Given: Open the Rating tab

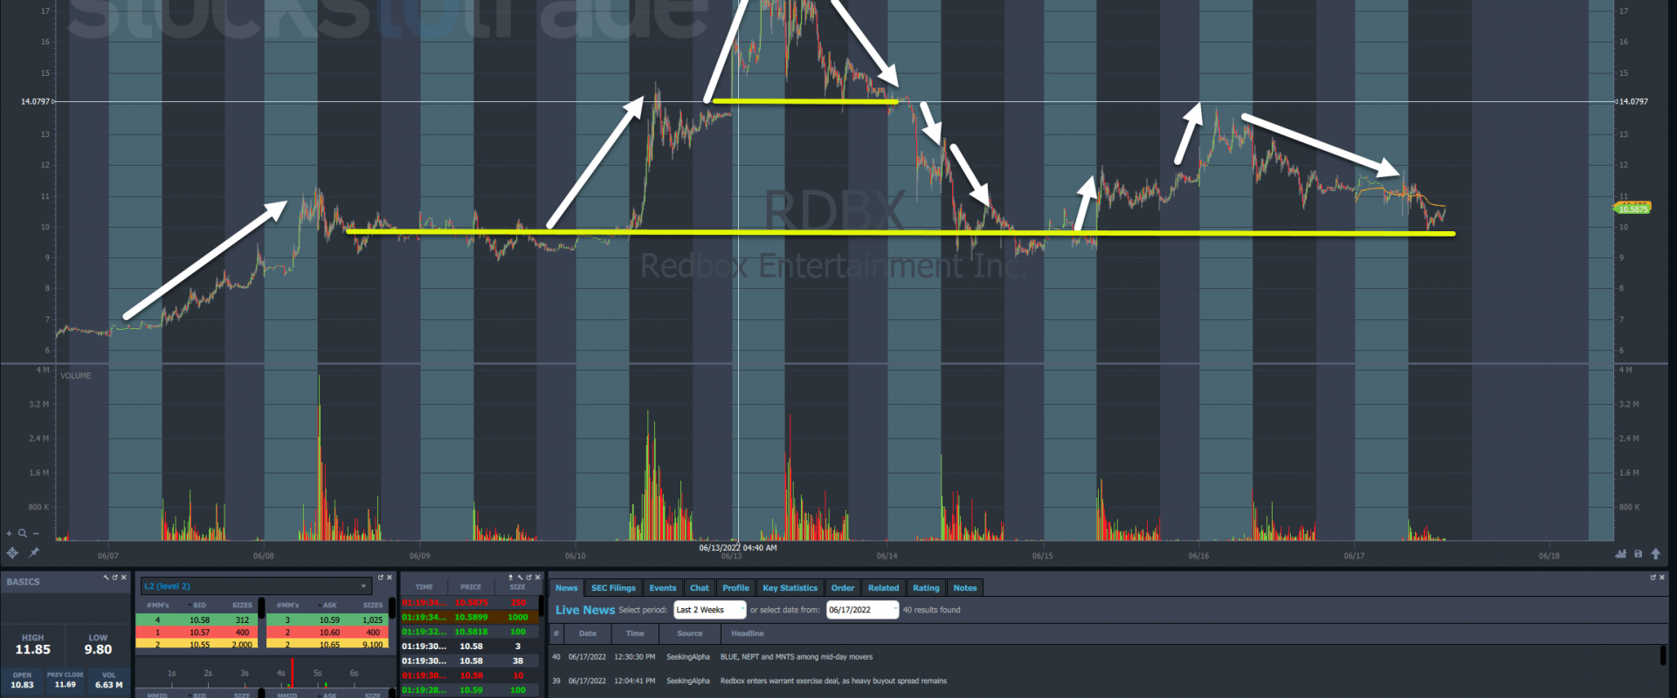Looking at the screenshot, I should tap(926, 588).
